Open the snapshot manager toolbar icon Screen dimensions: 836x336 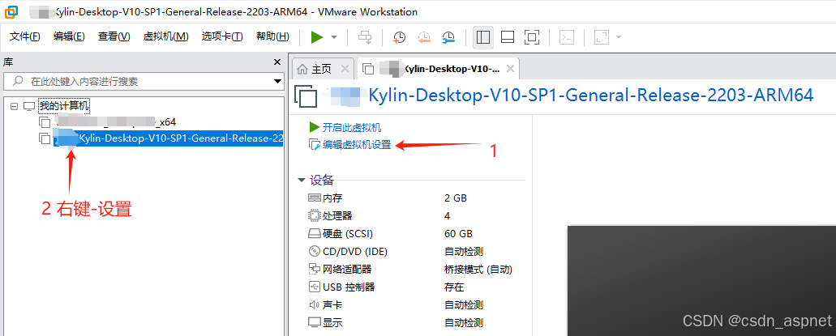[x=448, y=36]
